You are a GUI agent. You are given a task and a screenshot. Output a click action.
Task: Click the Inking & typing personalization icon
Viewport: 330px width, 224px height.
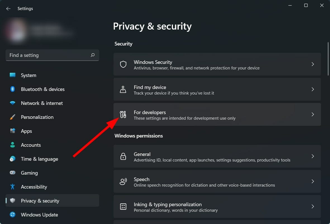123,207
